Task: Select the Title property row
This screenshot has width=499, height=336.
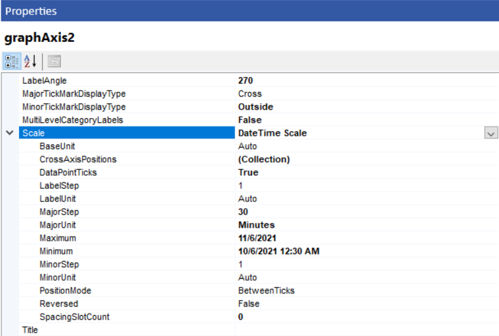Action: [30, 330]
